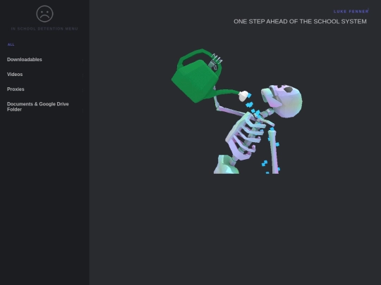Expand the arrow next to Documents & Google Drive

pos(83,110)
